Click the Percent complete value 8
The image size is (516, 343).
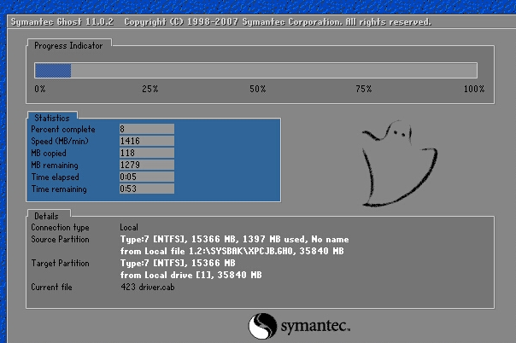tap(147, 129)
